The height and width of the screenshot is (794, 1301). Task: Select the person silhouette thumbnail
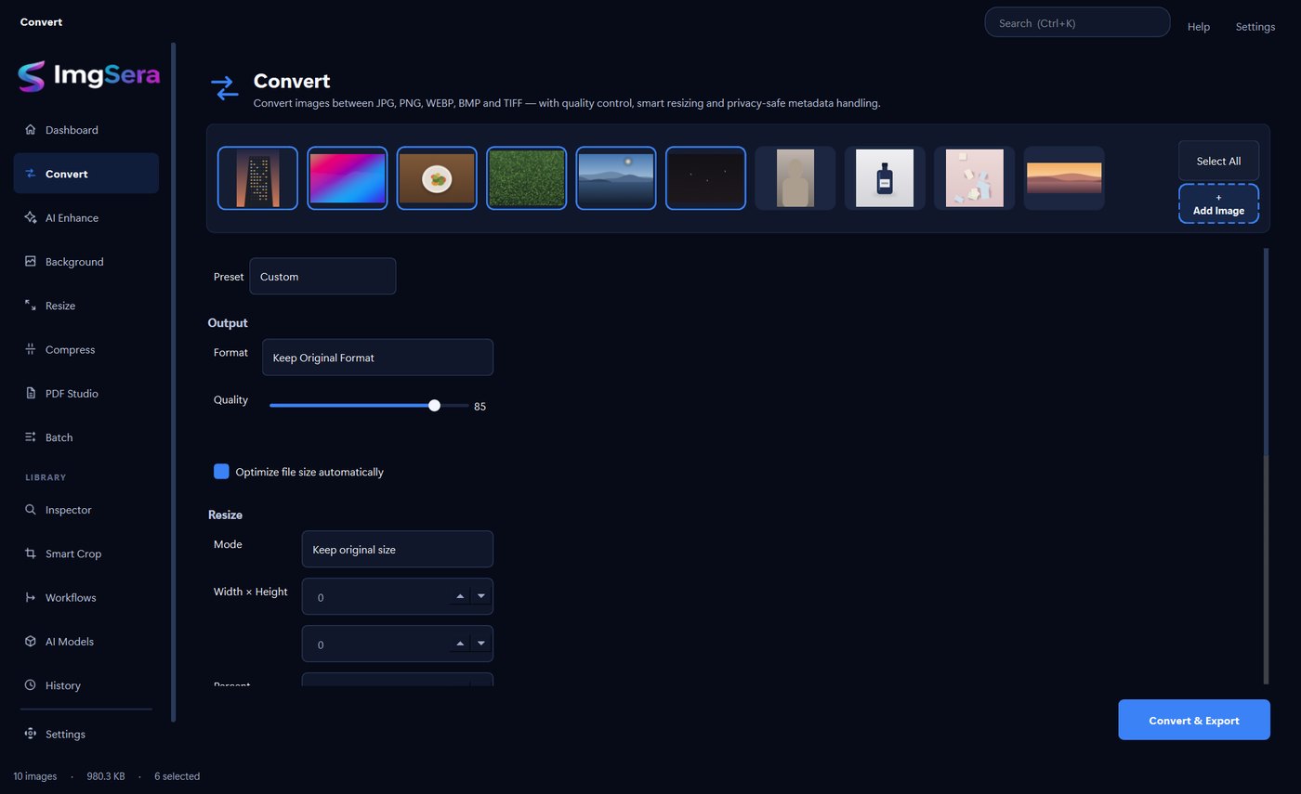tap(795, 178)
